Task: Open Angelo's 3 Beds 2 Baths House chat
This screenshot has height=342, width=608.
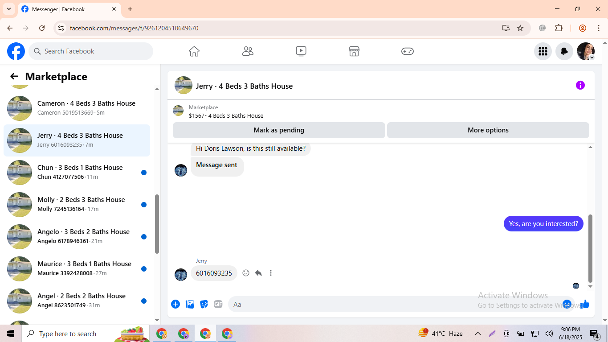Action: coord(77,237)
